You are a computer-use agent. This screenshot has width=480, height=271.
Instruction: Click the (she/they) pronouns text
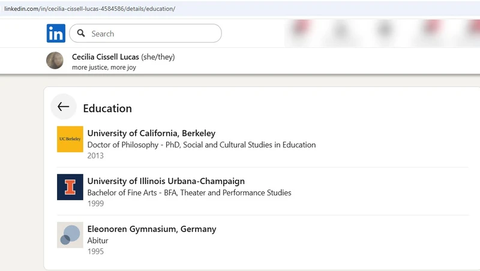click(x=158, y=57)
